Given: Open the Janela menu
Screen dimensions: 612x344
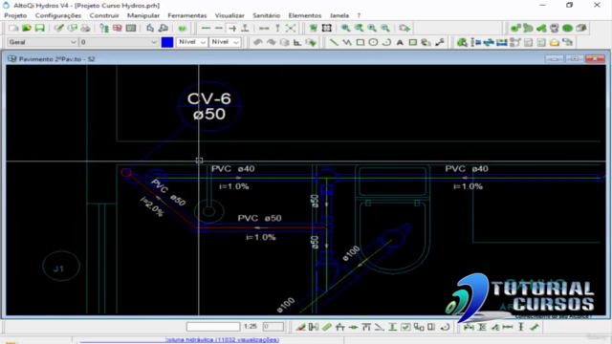Looking at the screenshot, I should [339, 15].
